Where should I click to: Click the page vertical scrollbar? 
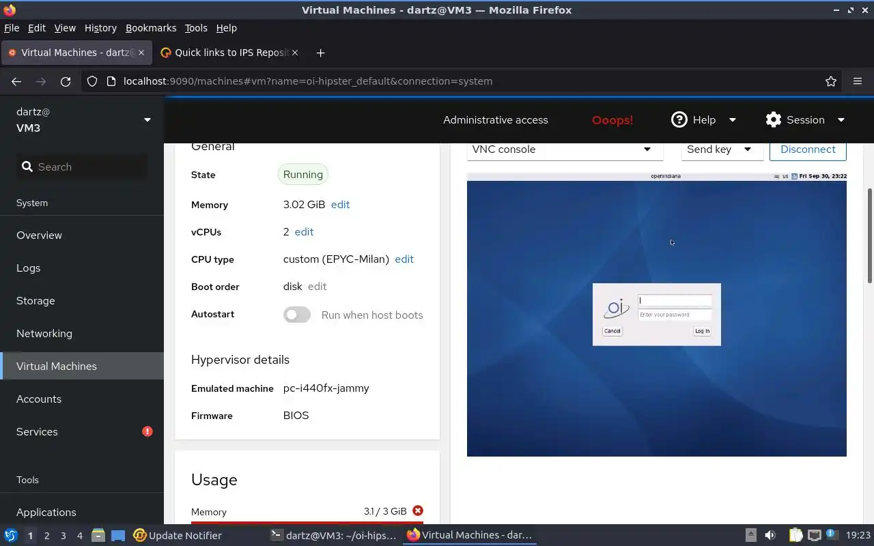(870, 235)
